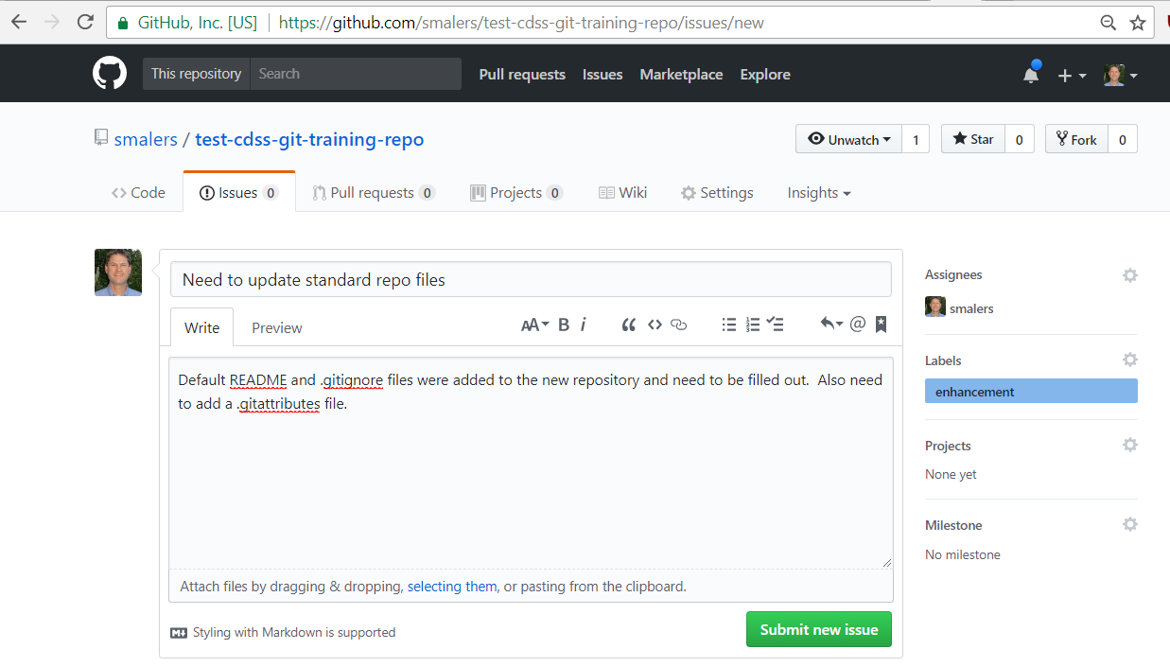Image resolution: width=1170 pixels, height=667 pixels.
Task: Open the notifications bell
Action: [x=1031, y=75]
